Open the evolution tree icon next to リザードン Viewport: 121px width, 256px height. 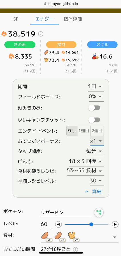coord(99,212)
